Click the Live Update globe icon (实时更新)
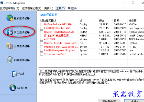Image resolution: width=144 pixels, height=102 pixels. click(13, 88)
